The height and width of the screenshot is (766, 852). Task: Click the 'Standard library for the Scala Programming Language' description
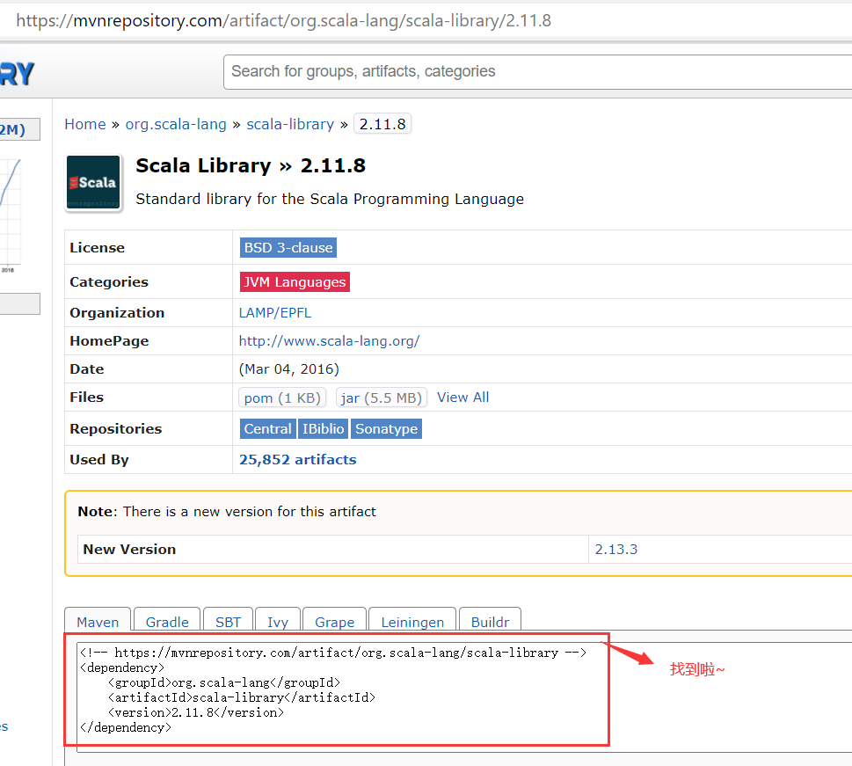330,199
